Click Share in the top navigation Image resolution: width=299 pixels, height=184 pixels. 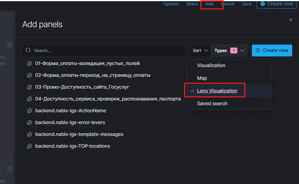pos(192,4)
